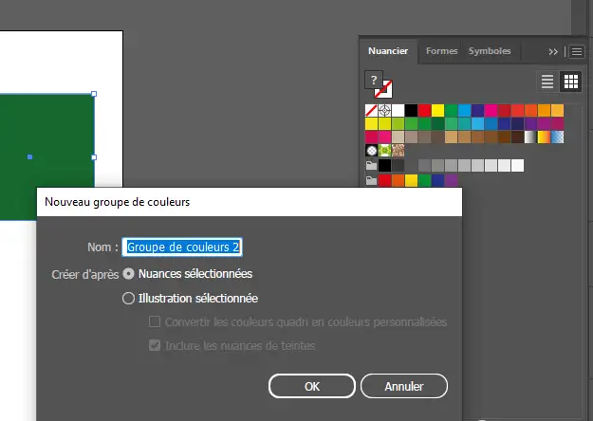Switch to thumbnail grid view in Nuancier
593x421 pixels.
(570, 82)
